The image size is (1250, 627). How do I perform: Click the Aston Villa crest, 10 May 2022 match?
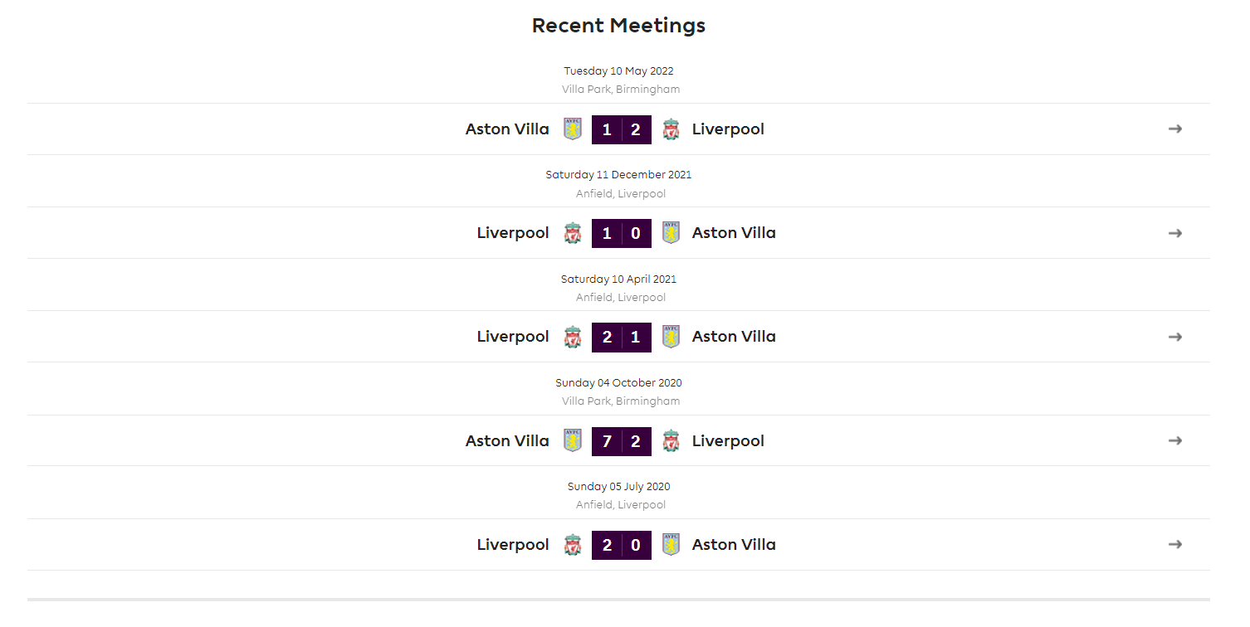pos(573,129)
